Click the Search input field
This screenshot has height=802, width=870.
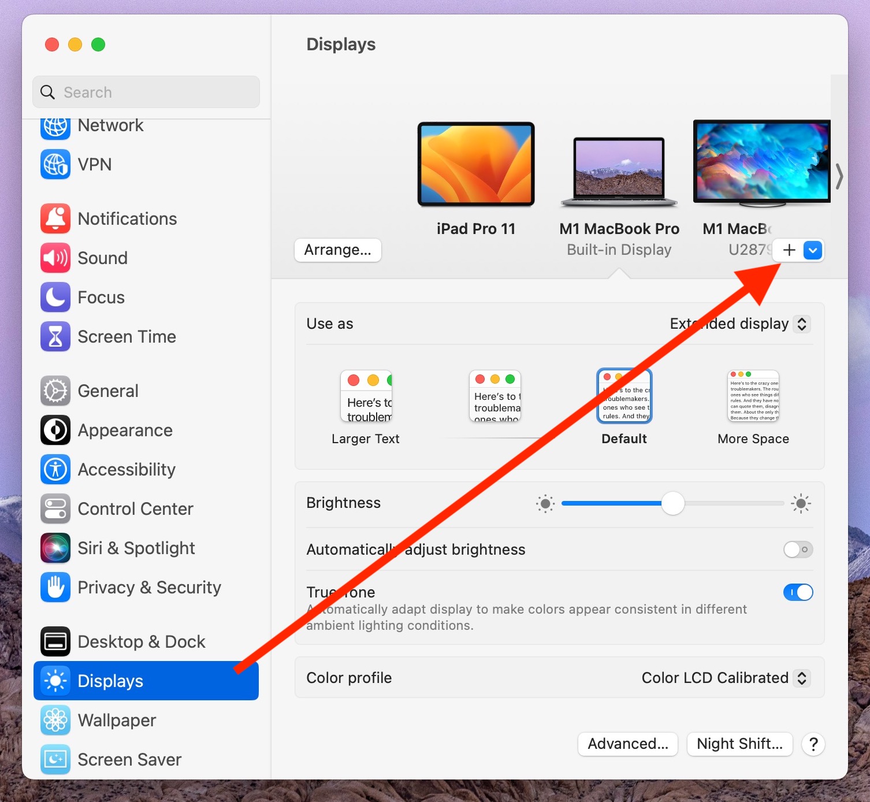[146, 92]
